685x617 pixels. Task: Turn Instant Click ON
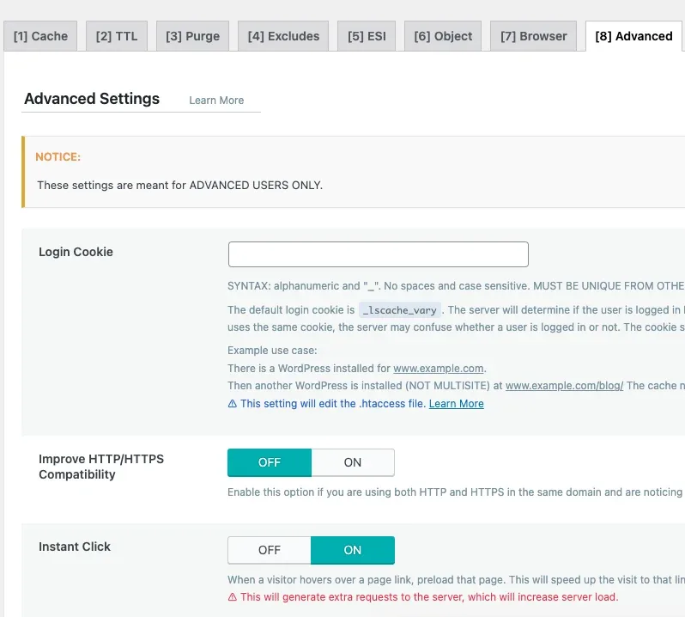click(353, 550)
